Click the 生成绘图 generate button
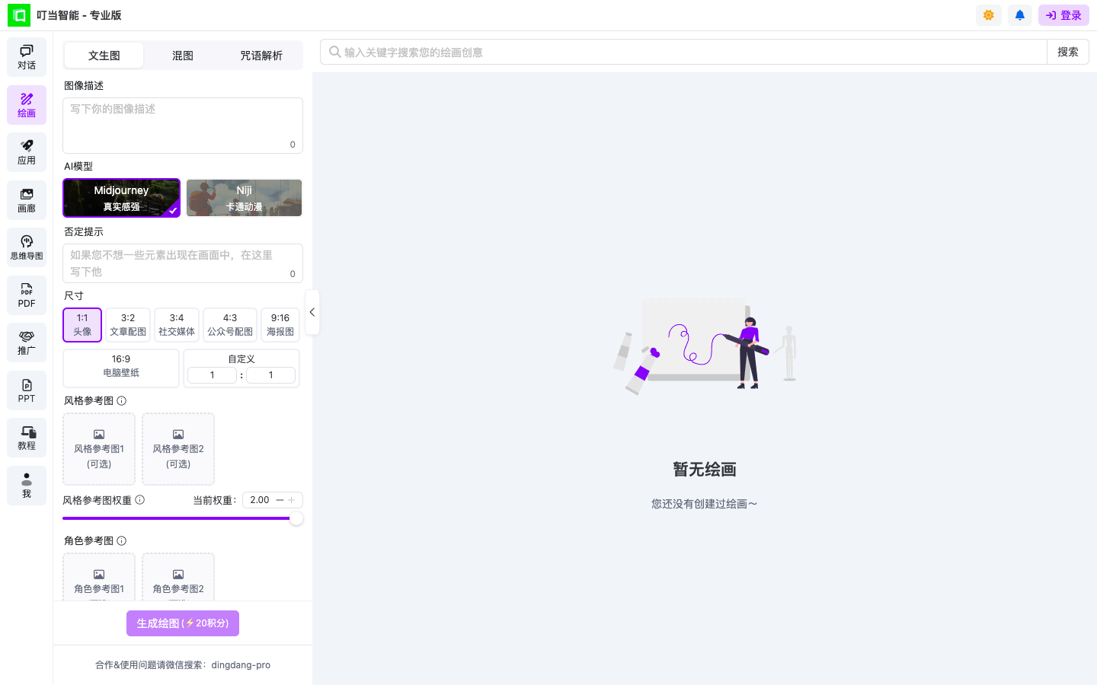This screenshot has height=685, width=1097. click(x=182, y=623)
